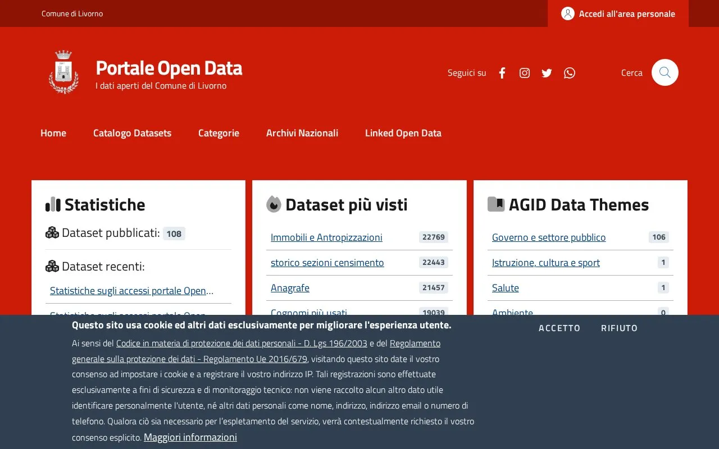Click the Portale Open Data site title

[x=169, y=68]
